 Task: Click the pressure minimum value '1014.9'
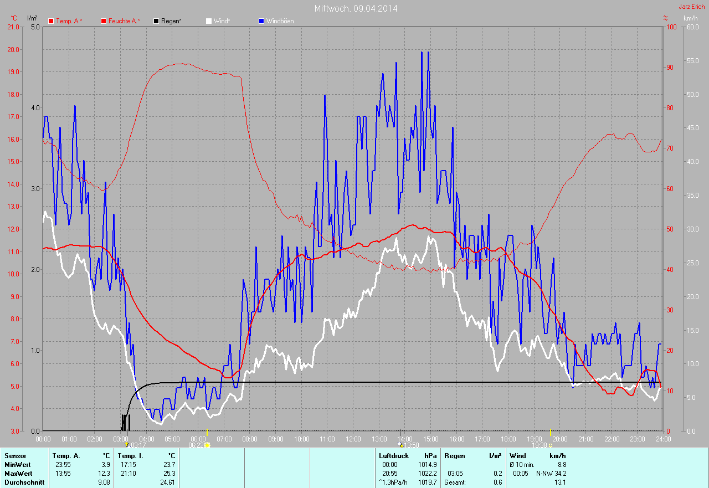427,465
